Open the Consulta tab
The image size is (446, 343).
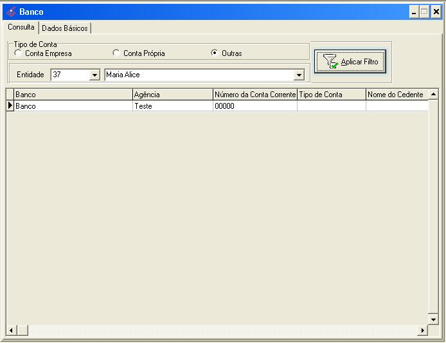point(21,28)
